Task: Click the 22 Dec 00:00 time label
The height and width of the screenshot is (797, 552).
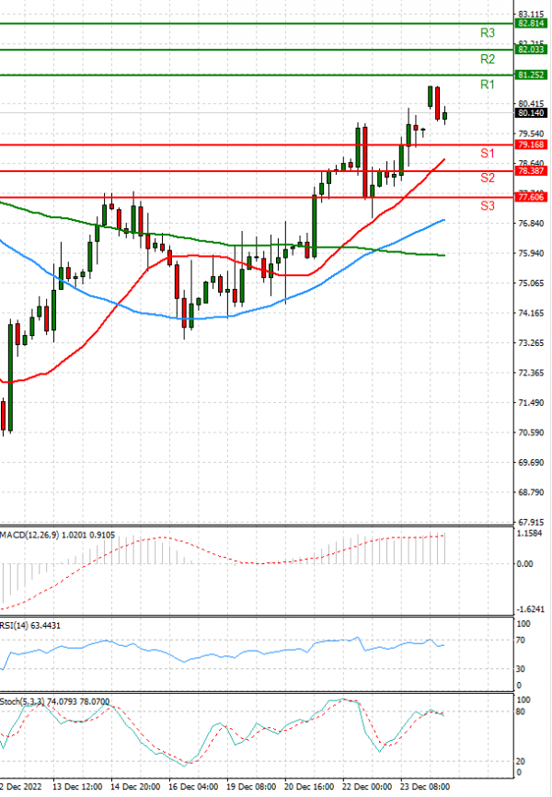Action: click(x=367, y=786)
